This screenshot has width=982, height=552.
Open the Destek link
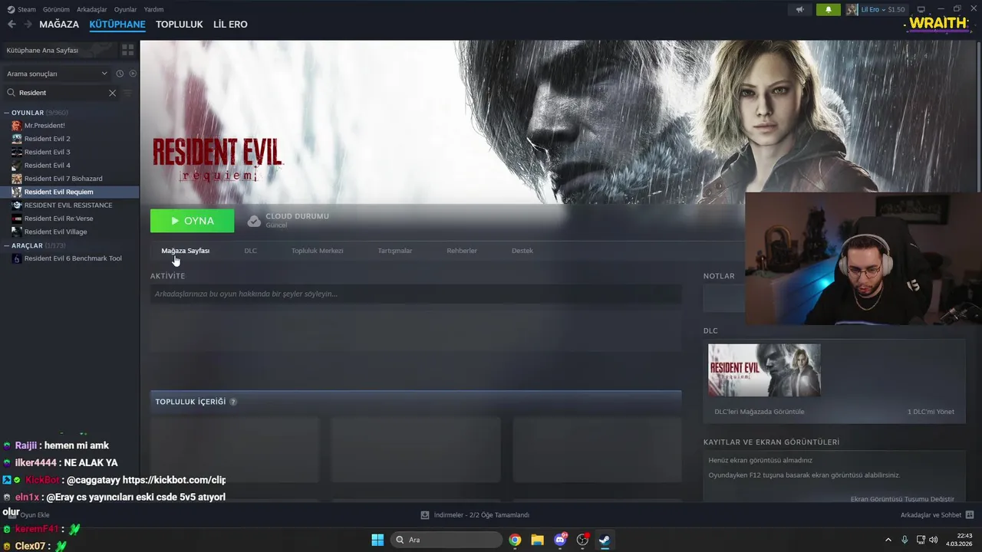pyautogui.click(x=522, y=251)
